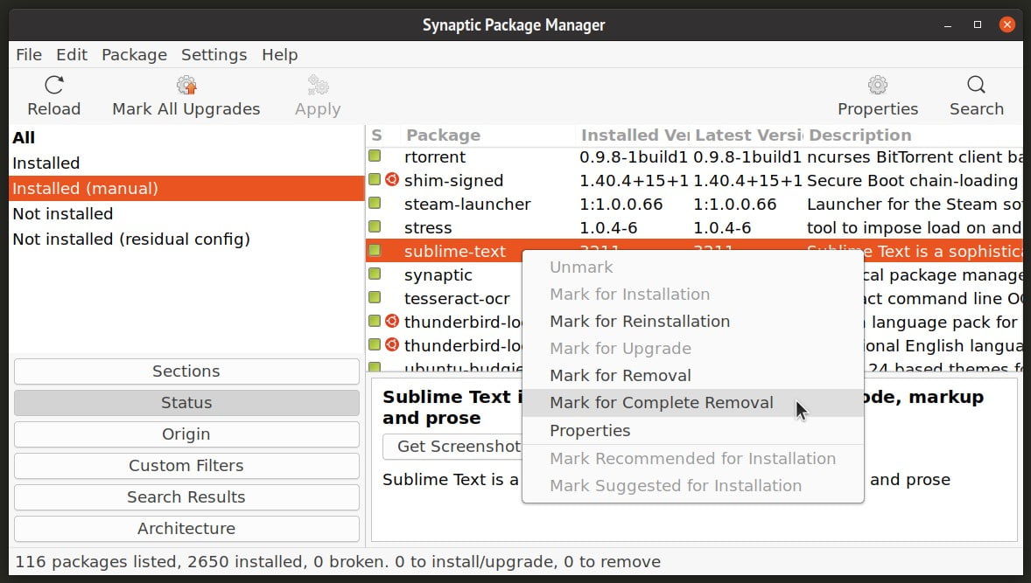Screen dimensions: 1031x583
Task: Click installed version 1:1.0.0.66 of steam-launcher
Action: tap(621, 205)
